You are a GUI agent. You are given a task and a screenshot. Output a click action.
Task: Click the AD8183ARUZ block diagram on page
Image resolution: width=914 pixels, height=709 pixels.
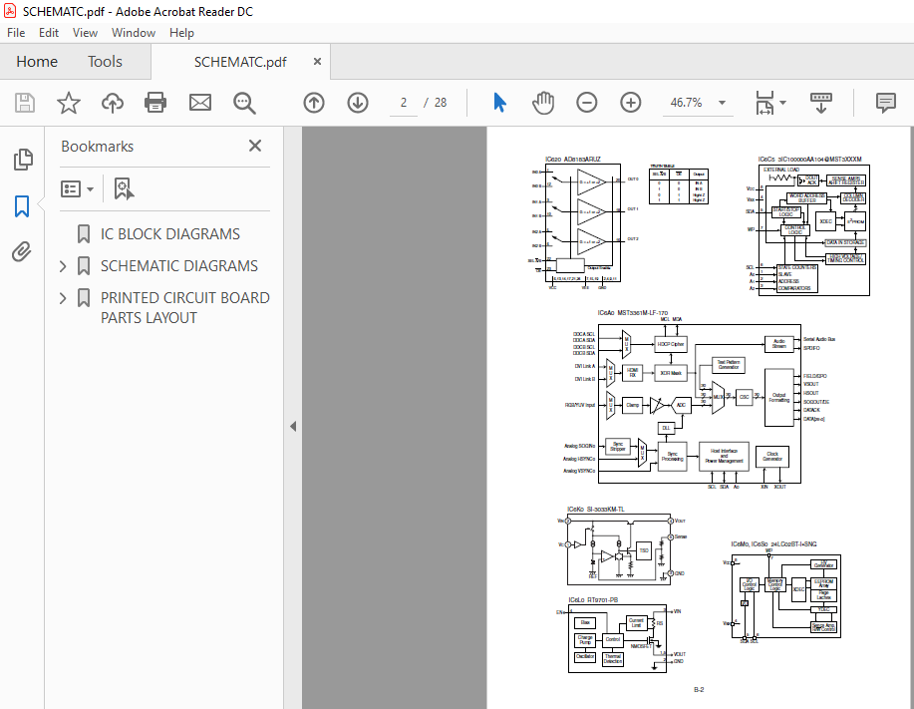(x=585, y=223)
